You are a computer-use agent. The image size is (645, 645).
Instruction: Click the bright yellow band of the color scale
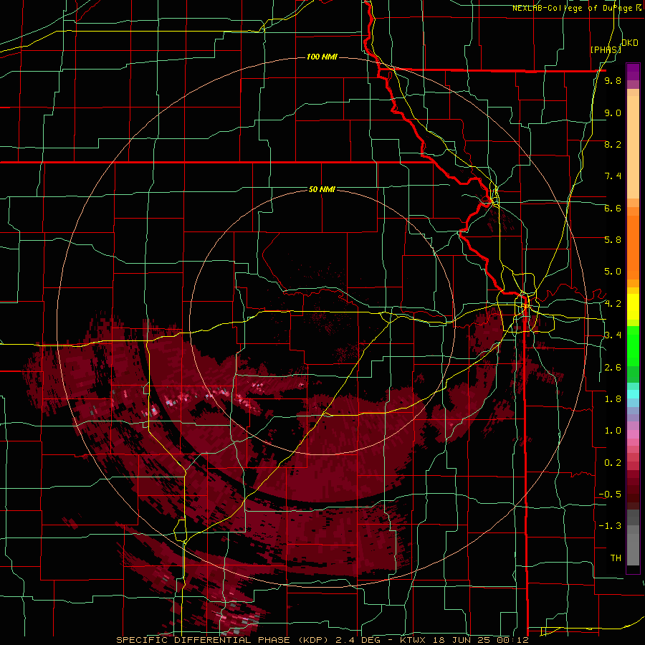click(x=633, y=307)
